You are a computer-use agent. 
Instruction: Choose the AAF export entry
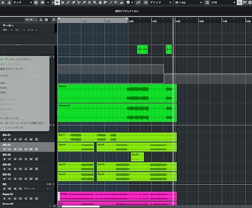4,83
